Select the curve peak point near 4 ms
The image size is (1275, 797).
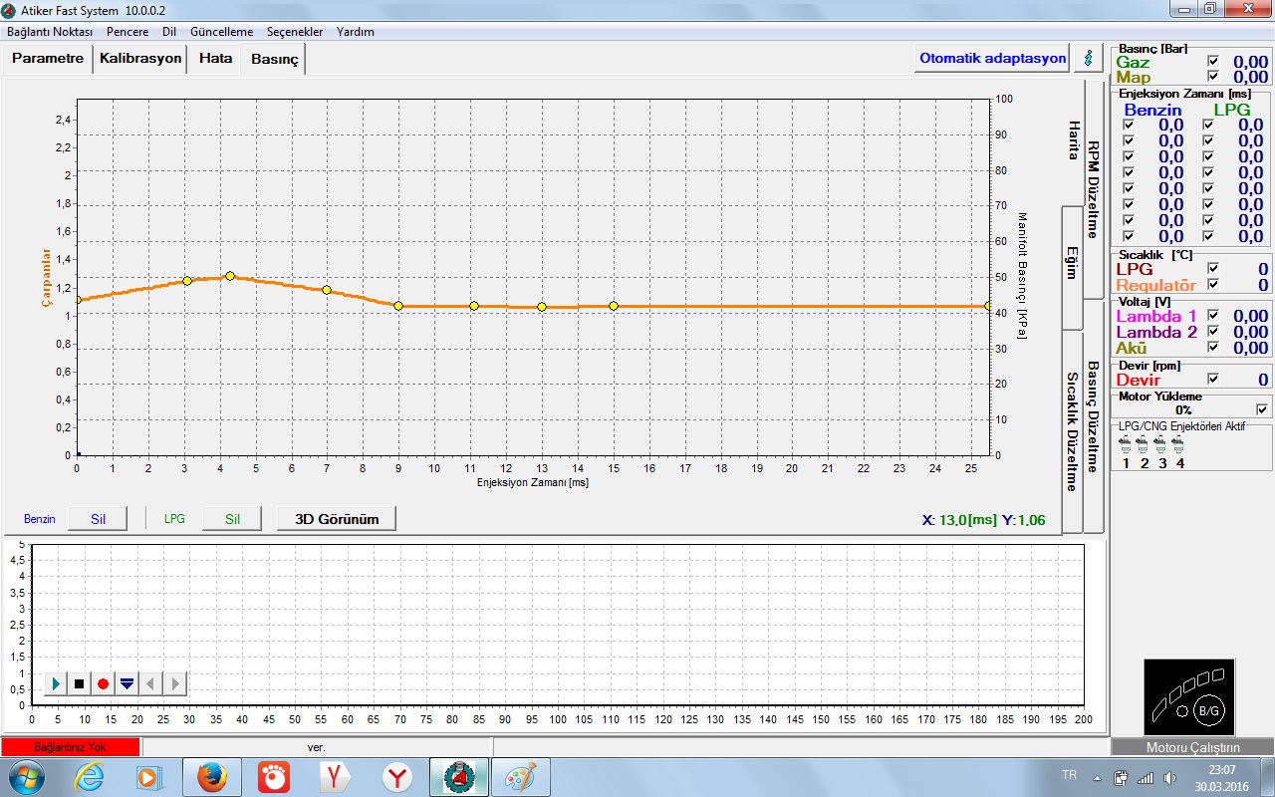(230, 276)
